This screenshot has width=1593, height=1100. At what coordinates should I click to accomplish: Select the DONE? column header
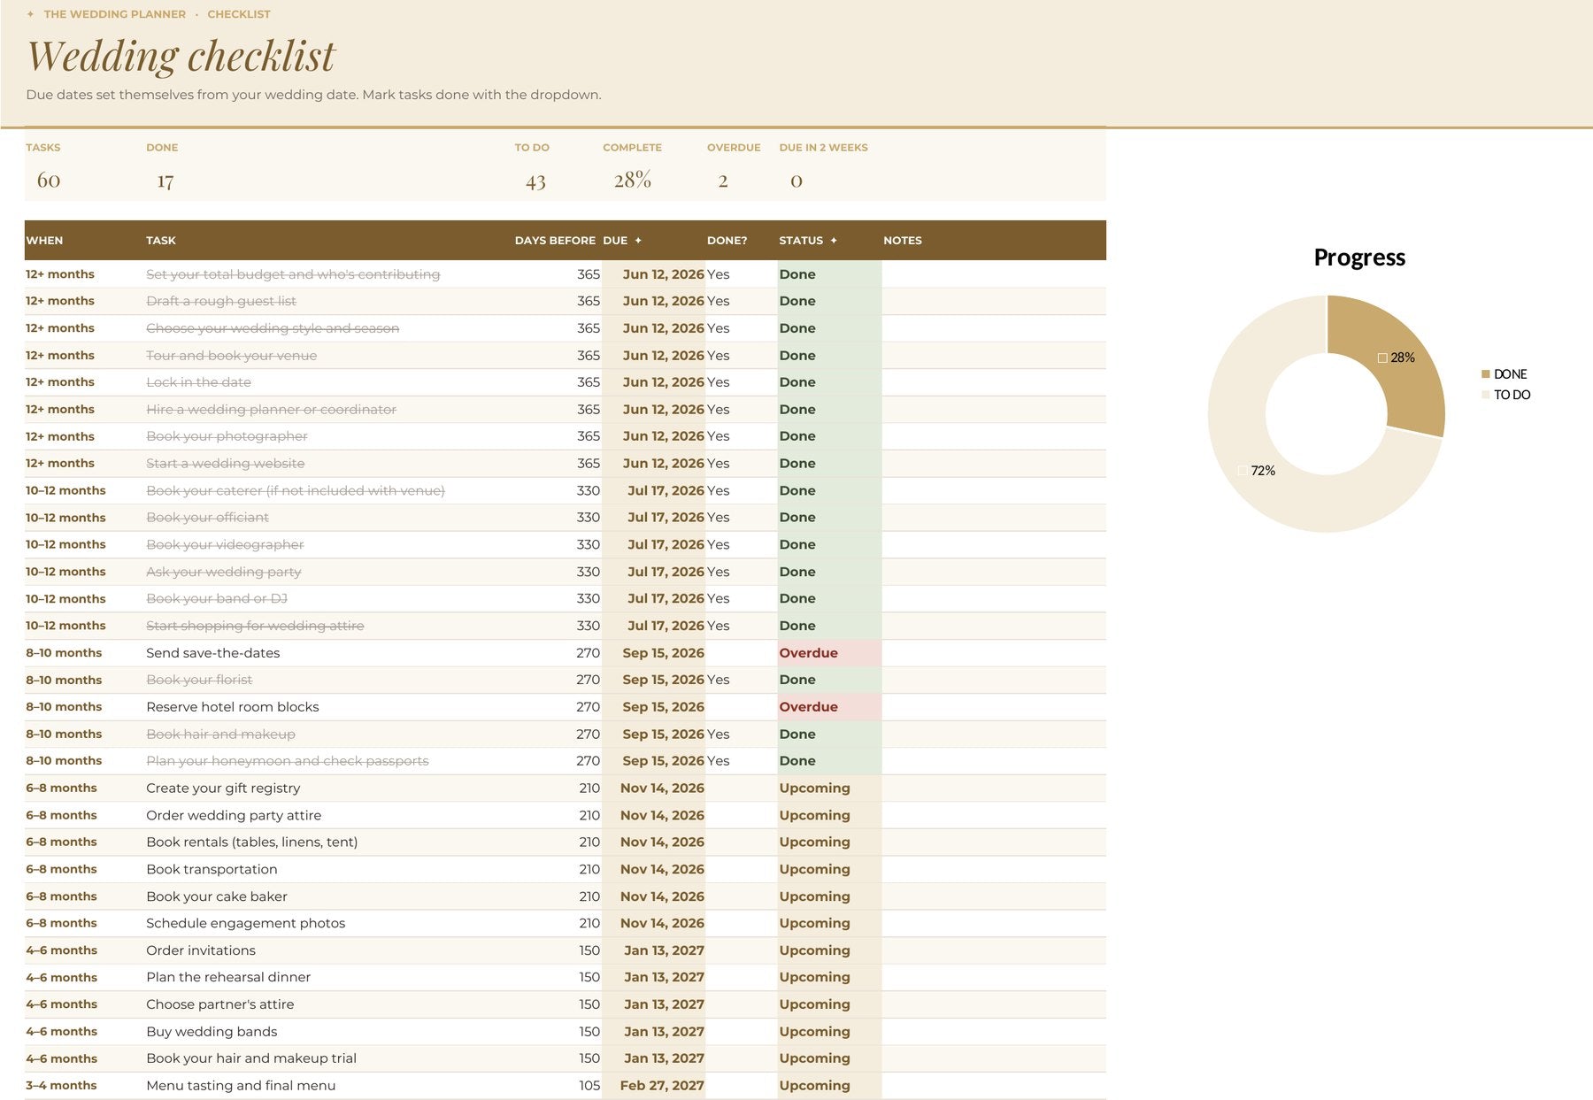coord(727,241)
